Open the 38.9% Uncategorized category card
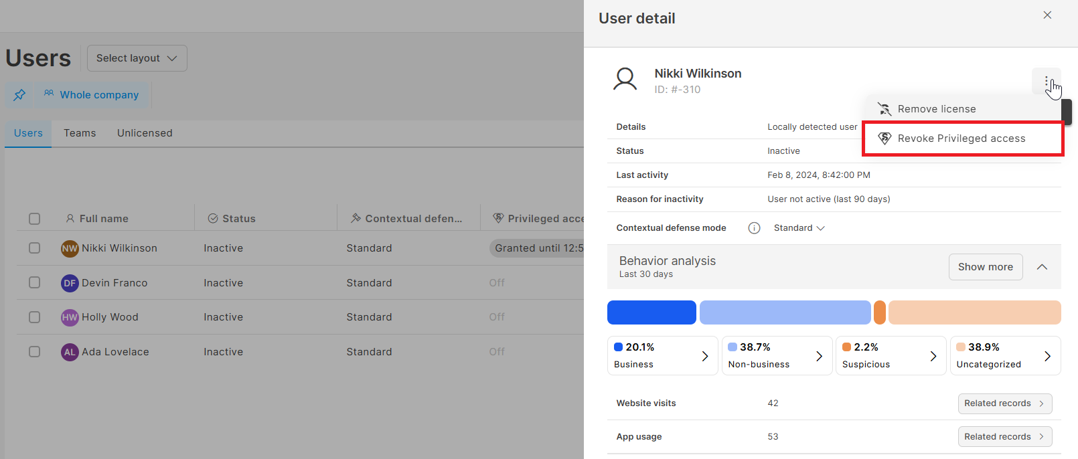 pos(1004,355)
